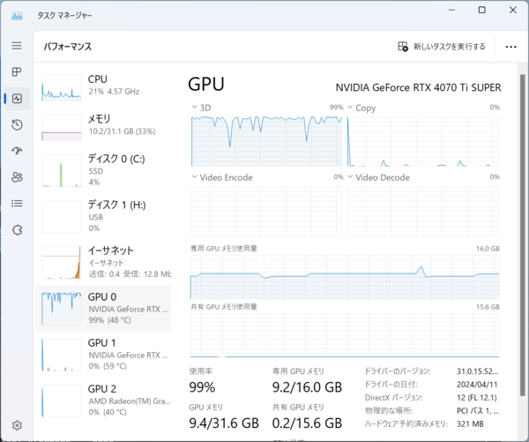This screenshot has height=442, width=529.
Task: Select CPU in the performance list
Action: (106, 86)
